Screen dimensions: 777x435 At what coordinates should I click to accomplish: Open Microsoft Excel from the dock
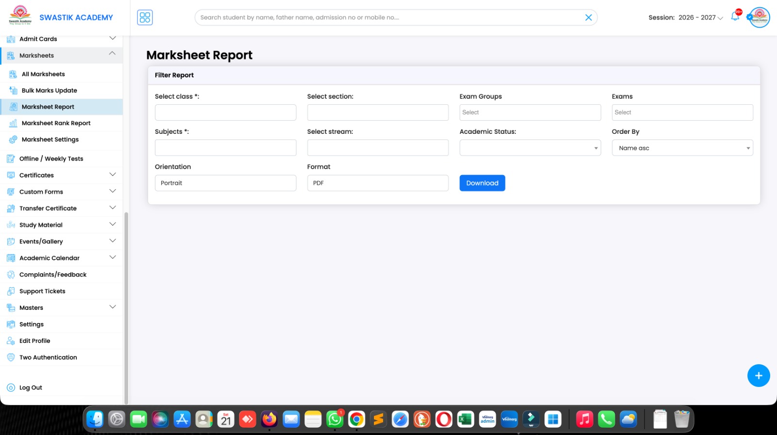coord(466,419)
